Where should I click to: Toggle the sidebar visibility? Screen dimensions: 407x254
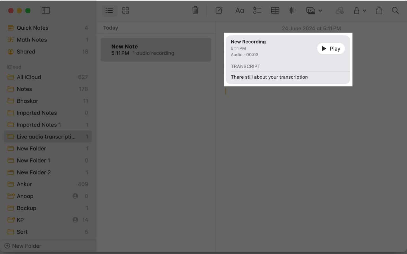tap(46, 10)
